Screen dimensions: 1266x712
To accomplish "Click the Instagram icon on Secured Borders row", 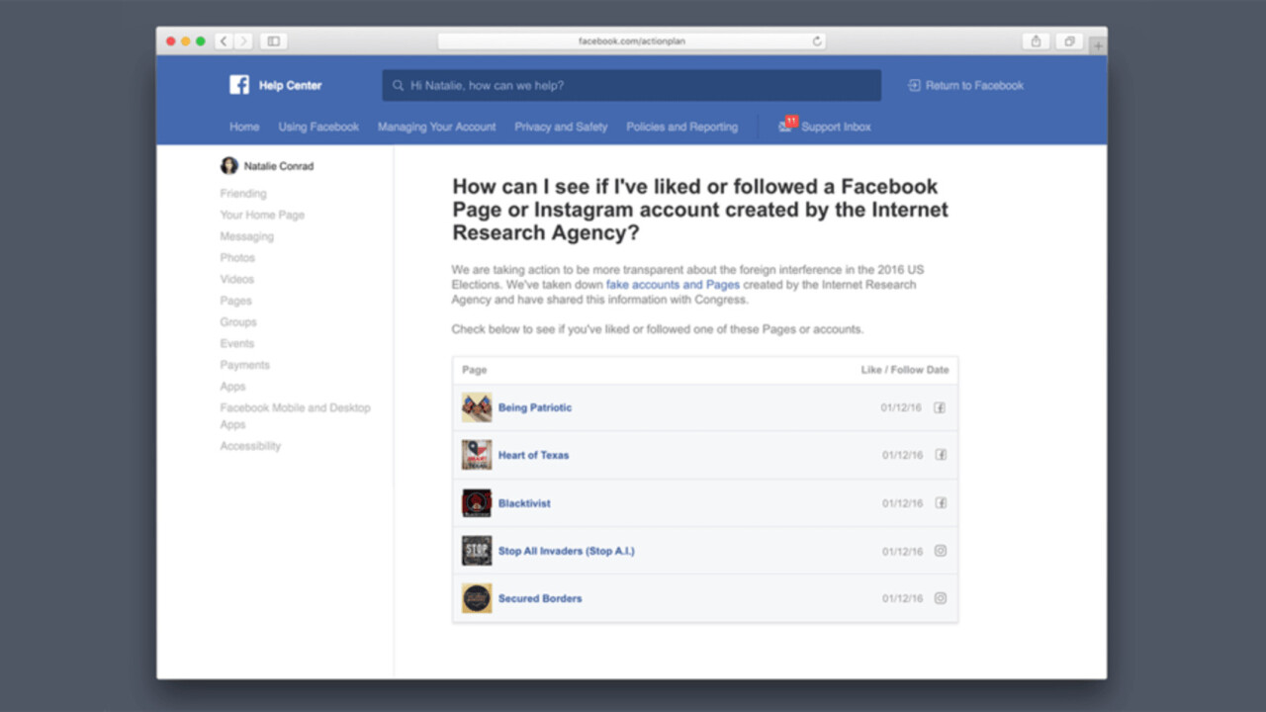I will (940, 598).
